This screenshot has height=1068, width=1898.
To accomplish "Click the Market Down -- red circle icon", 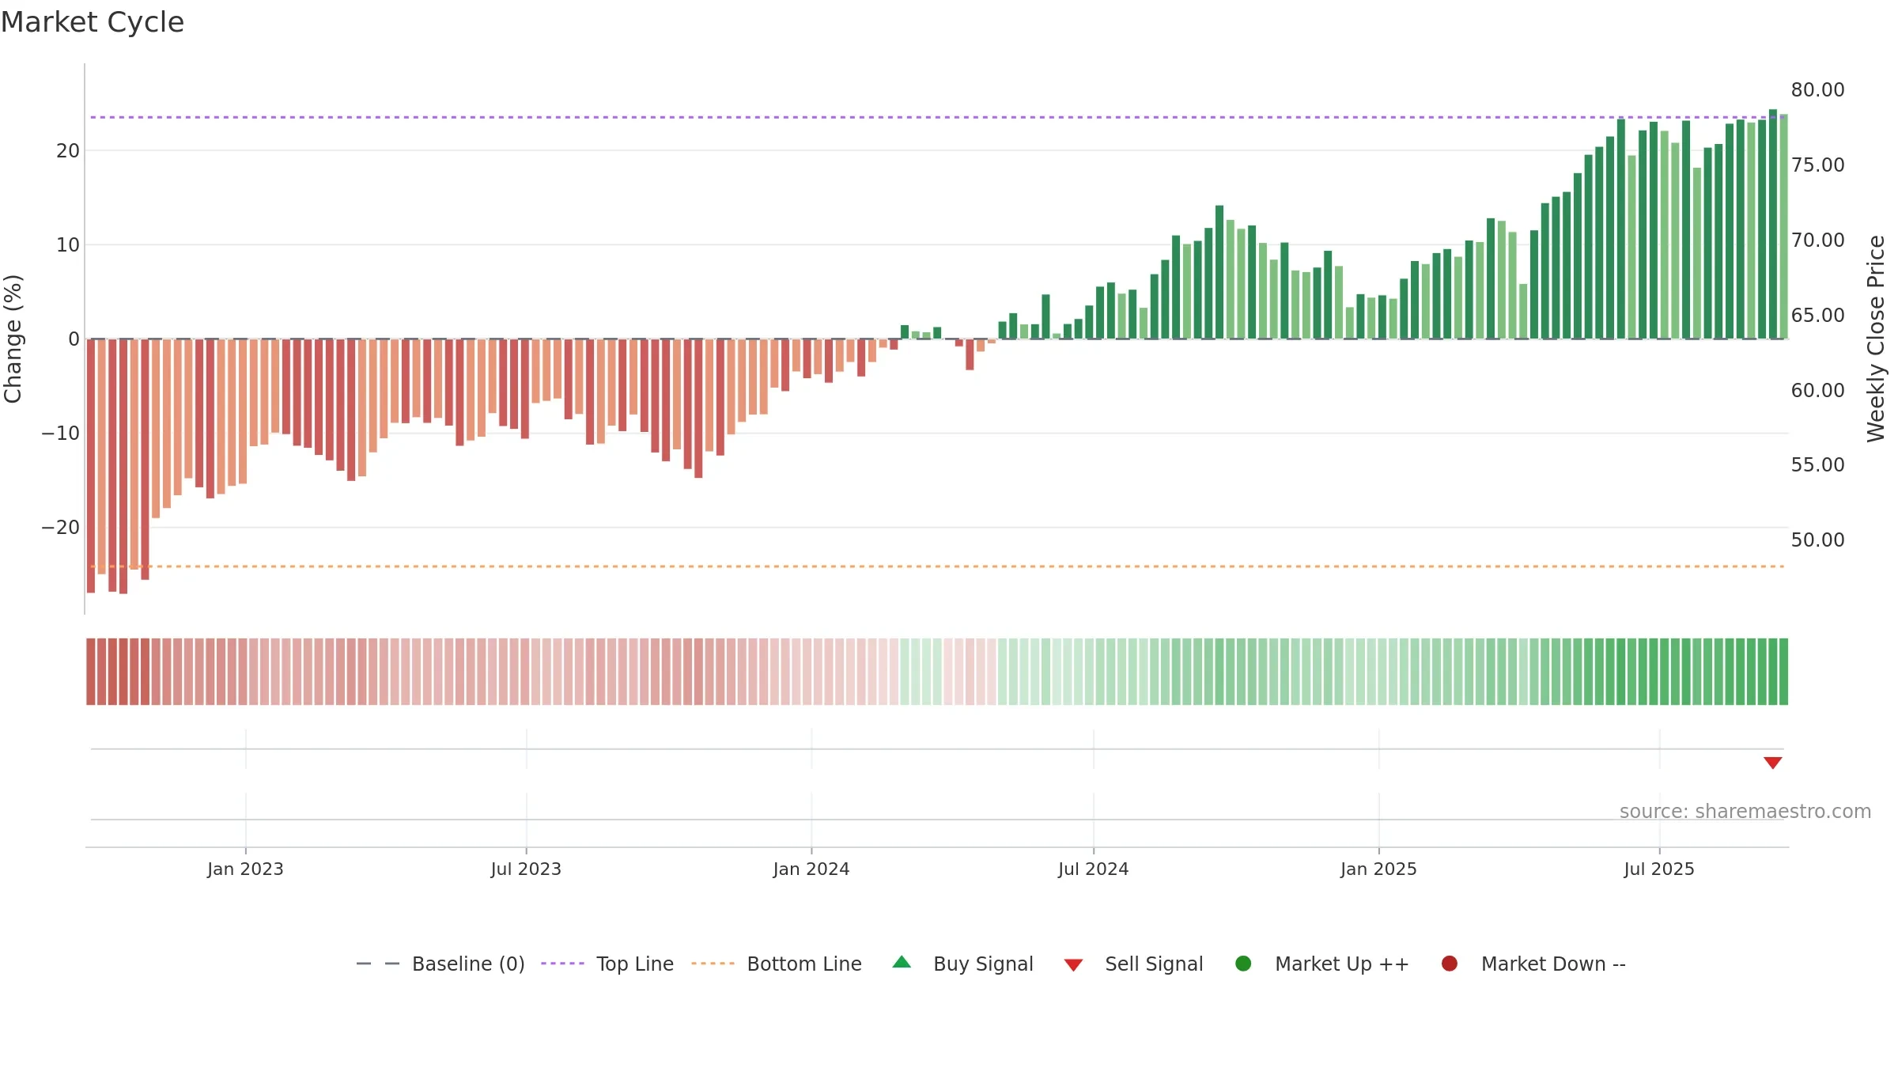I will [1450, 964].
